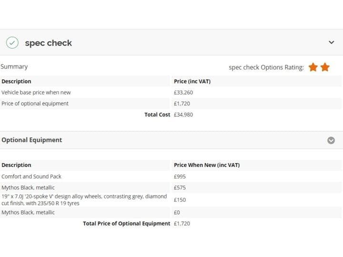Select the spec check heading
This screenshot has height=257, width=343.
pos(48,43)
